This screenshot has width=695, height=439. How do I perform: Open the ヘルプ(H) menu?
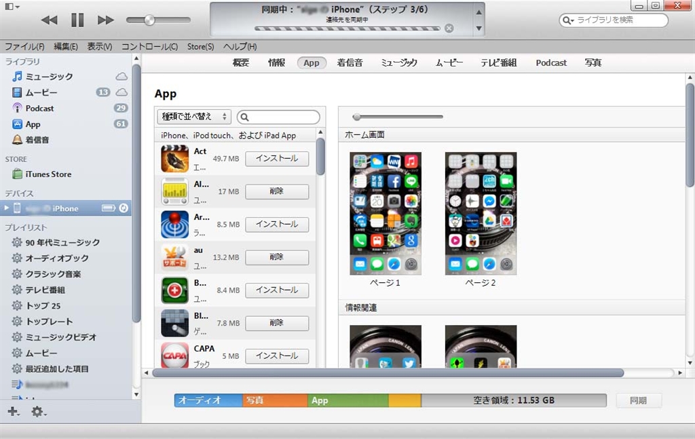tap(240, 47)
